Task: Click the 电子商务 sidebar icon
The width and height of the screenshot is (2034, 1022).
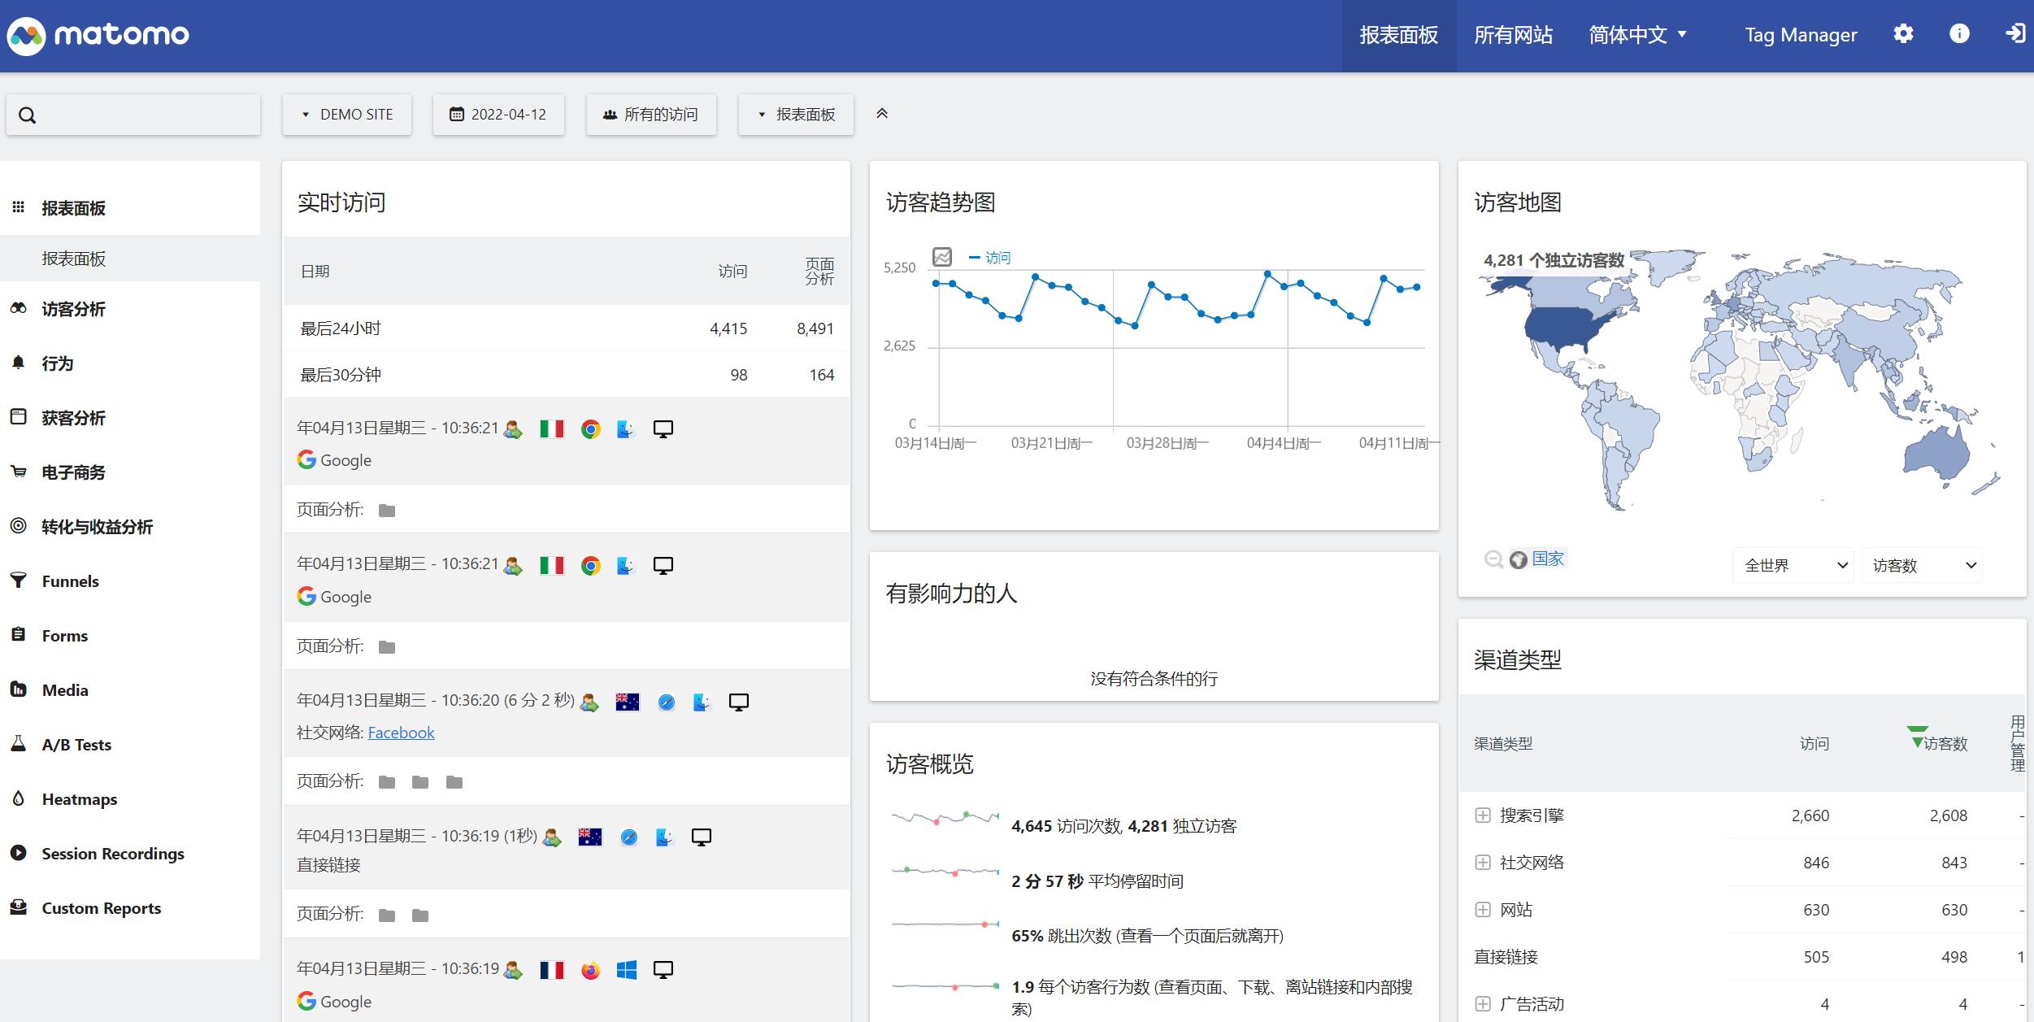Action: (x=18, y=472)
